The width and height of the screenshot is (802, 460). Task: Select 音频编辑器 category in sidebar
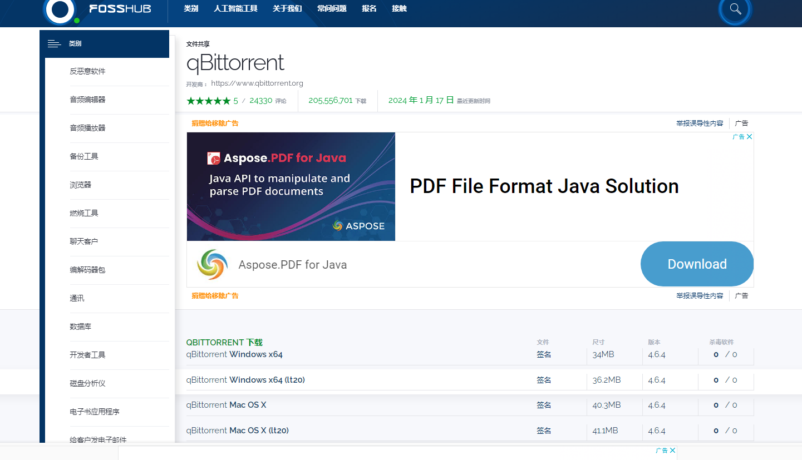coord(87,100)
